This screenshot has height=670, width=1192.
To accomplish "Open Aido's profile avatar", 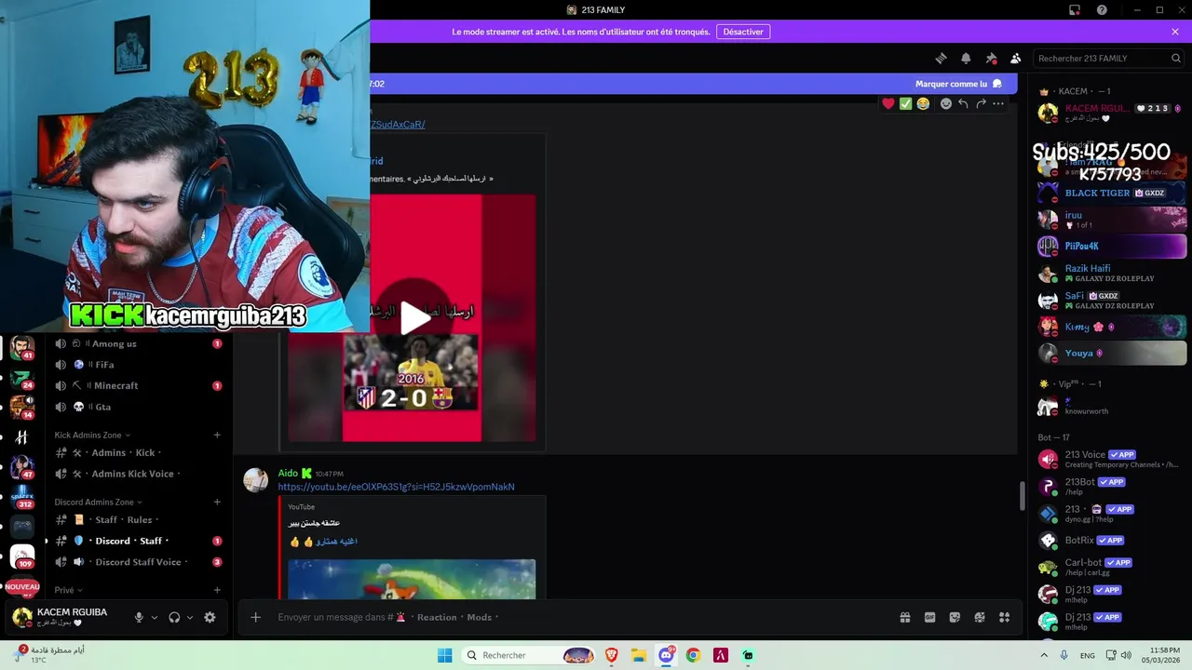I will coord(256,479).
